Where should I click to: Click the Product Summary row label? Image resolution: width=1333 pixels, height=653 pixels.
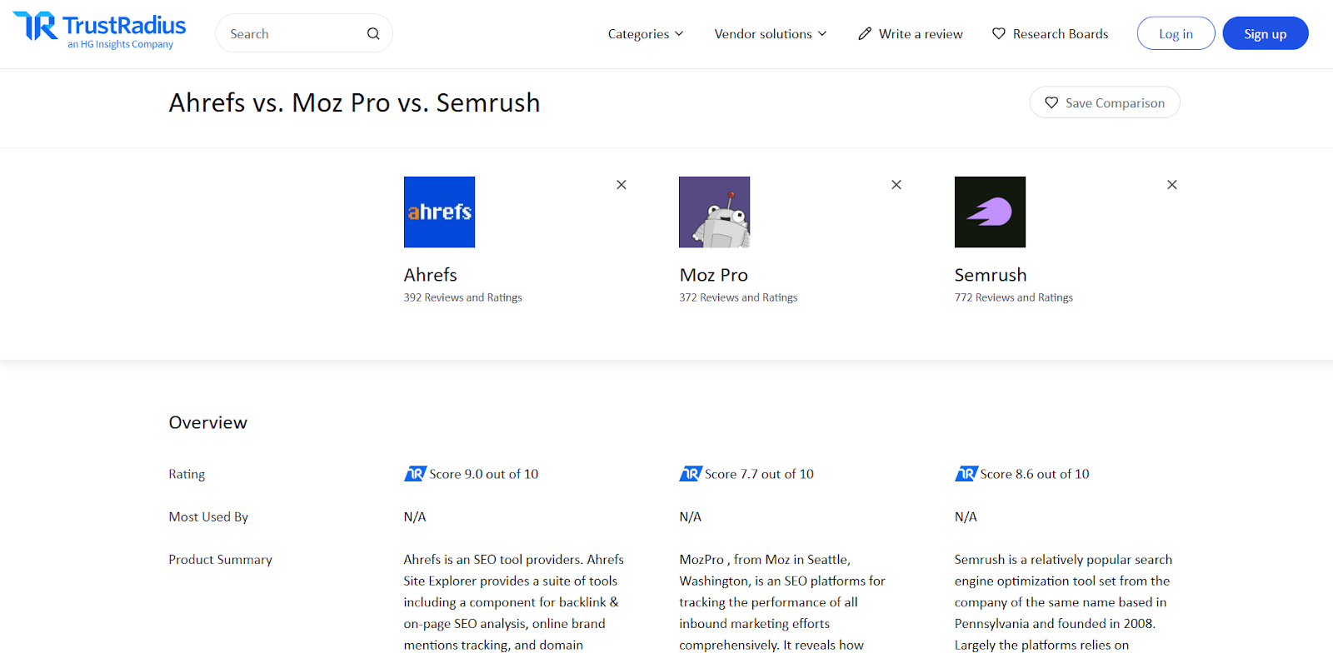[x=221, y=560]
